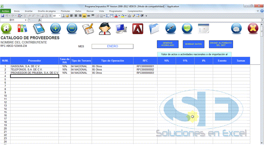Screen dimensions: 264x148
Task: Open the Excel help question mark
Action: [x=262, y=11]
